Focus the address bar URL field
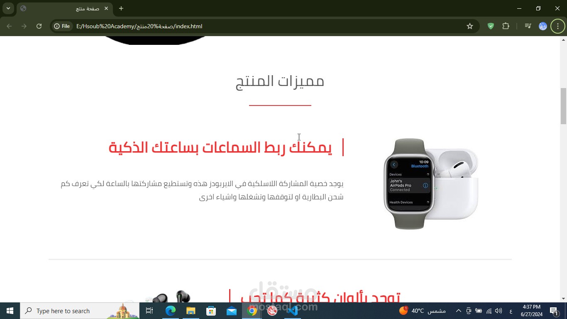The height and width of the screenshot is (319, 567). [x=266, y=26]
